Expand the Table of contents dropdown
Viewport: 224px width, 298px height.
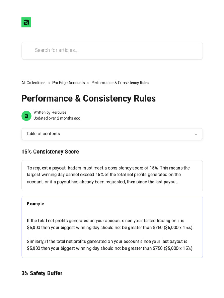112,134
